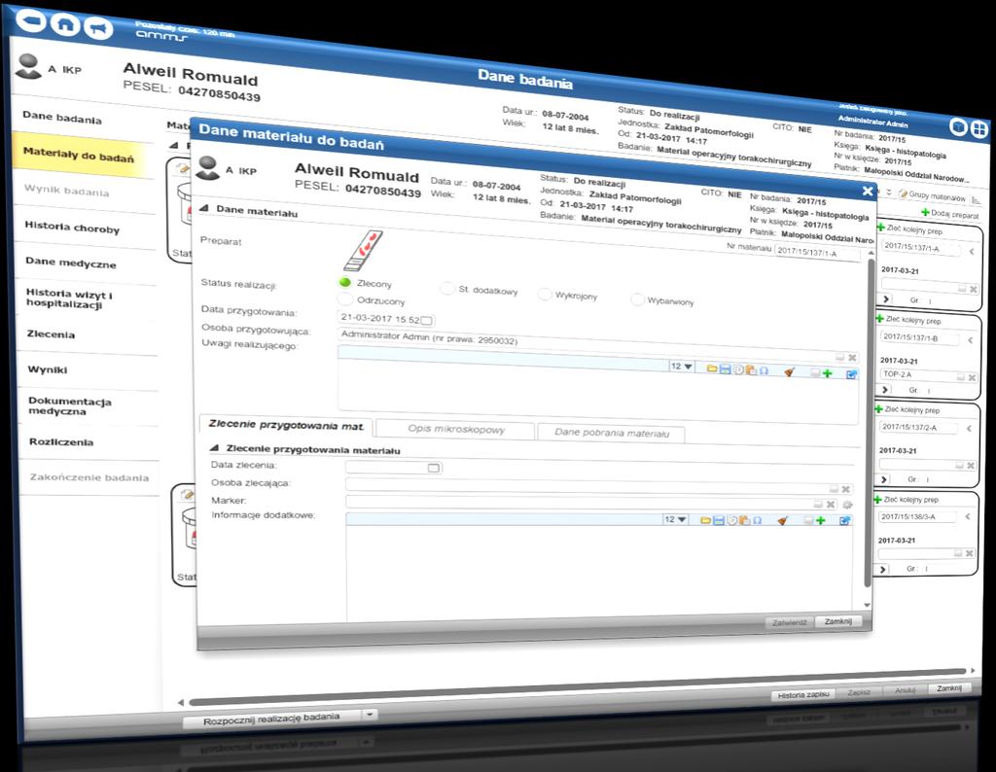The height and width of the screenshot is (772, 996).
Task: Click Dodaj preparat link
Action: (949, 214)
